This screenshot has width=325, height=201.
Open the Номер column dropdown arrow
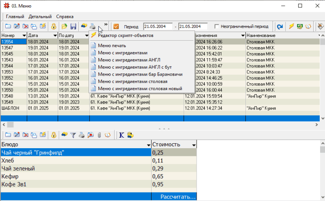pos(24,36)
